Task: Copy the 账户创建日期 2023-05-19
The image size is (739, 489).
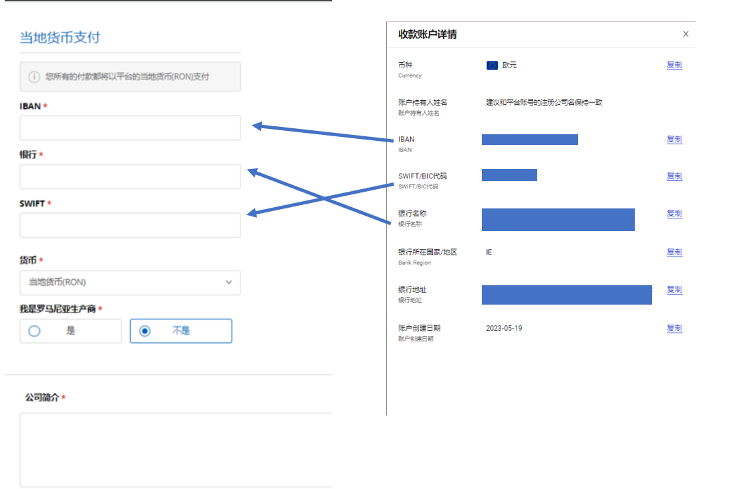Action: click(674, 329)
